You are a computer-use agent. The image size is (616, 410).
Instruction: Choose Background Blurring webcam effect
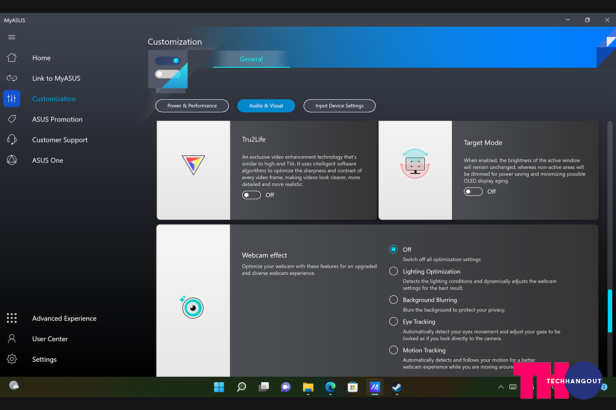coord(393,299)
